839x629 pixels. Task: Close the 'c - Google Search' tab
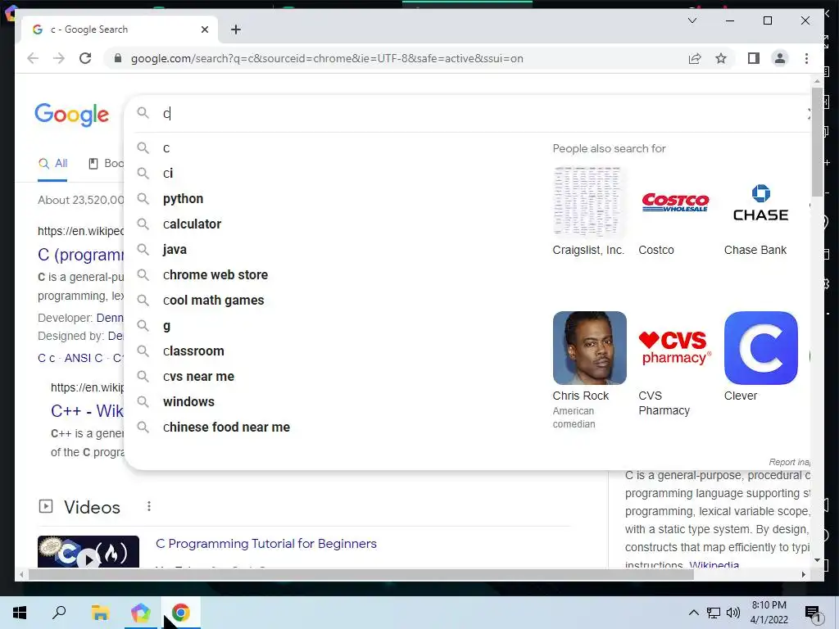pos(204,29)
